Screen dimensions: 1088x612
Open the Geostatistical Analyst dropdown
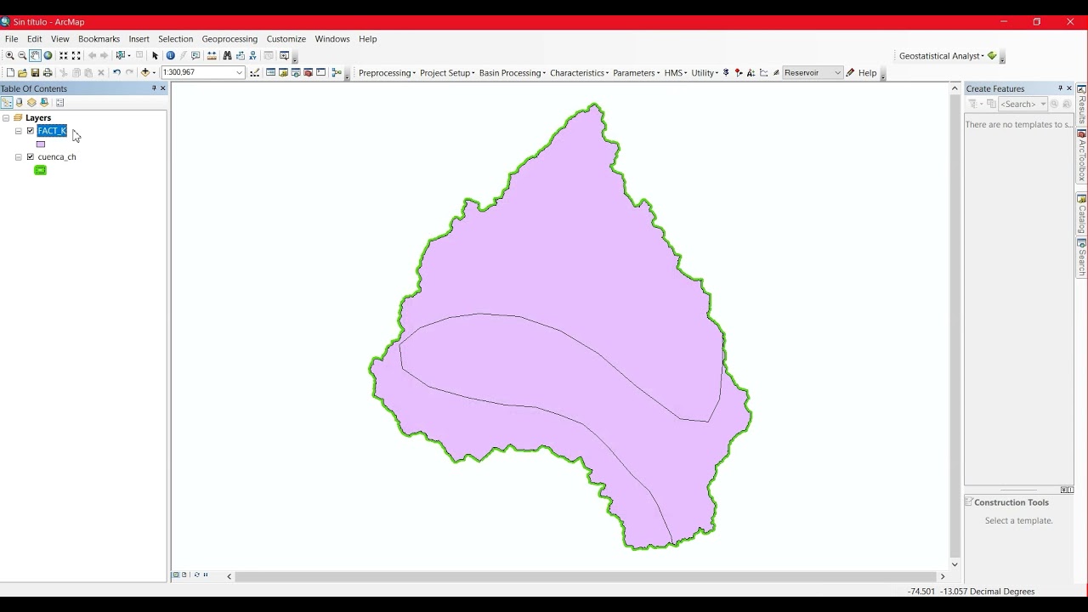pos(942,56)
